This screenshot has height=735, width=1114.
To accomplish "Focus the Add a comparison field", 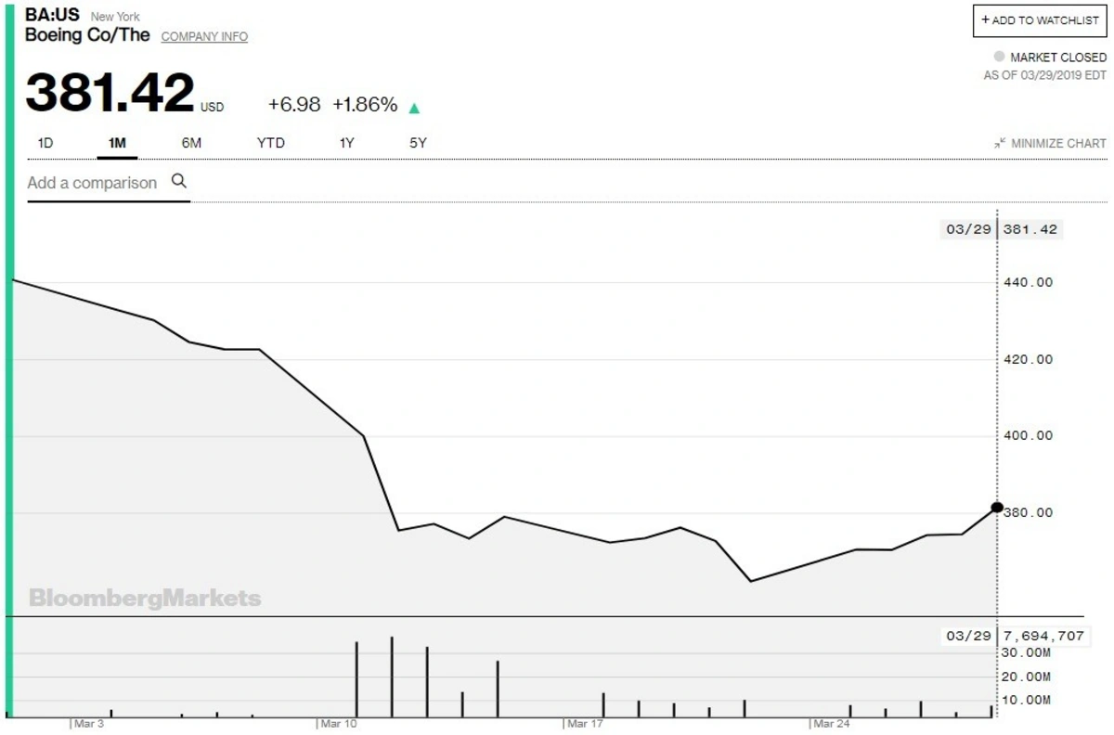I will coord(109,183).
